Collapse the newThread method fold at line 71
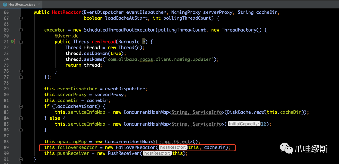 point(21,42)
